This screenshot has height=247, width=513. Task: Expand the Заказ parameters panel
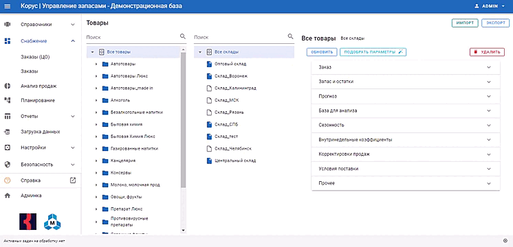pyautogui.click(x=406, y=67)
